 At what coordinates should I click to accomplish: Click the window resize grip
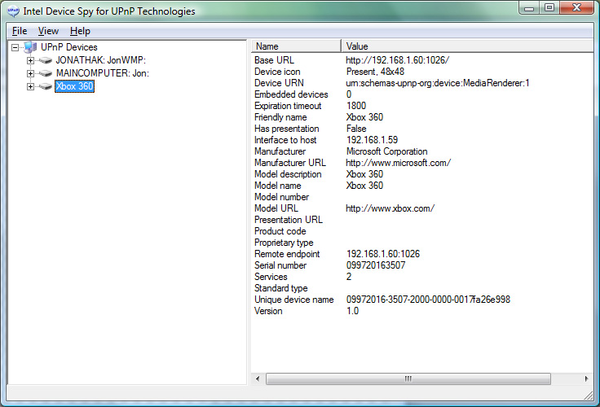(x=588, y=395)
